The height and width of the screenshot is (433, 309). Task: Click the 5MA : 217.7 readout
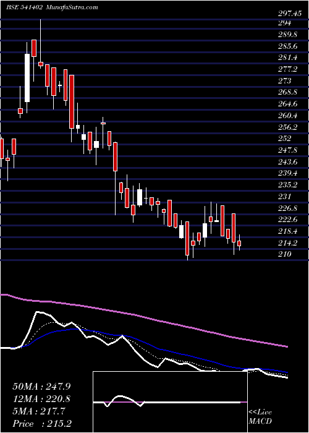(x=38, y=411)
